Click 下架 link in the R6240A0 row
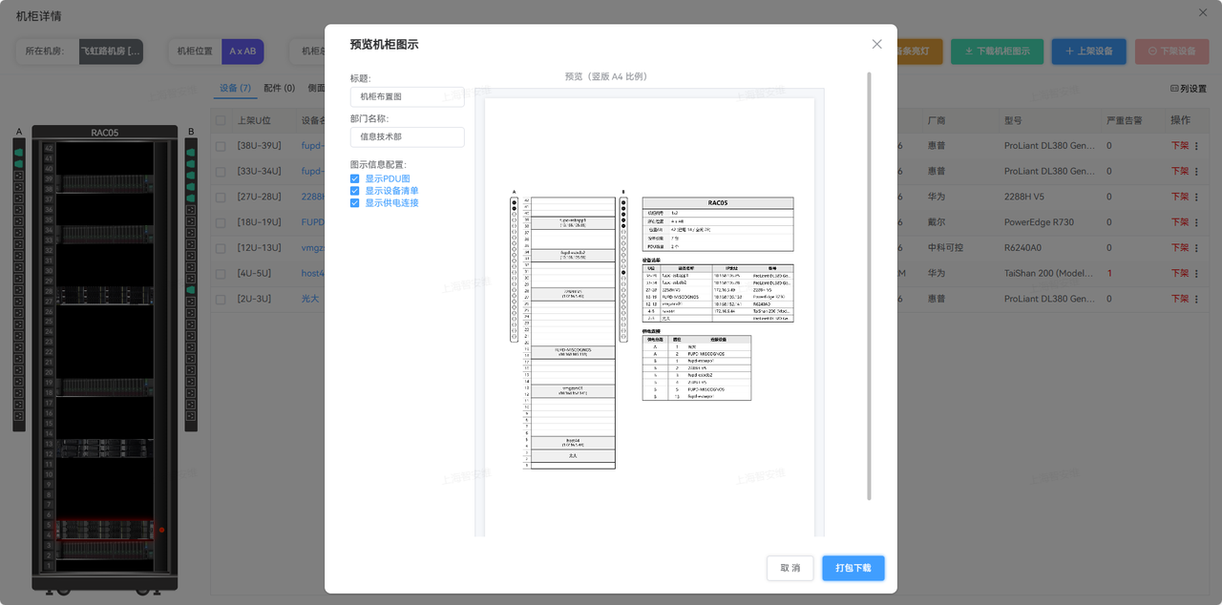The image size is (1222, 605). click(1180, 248)
